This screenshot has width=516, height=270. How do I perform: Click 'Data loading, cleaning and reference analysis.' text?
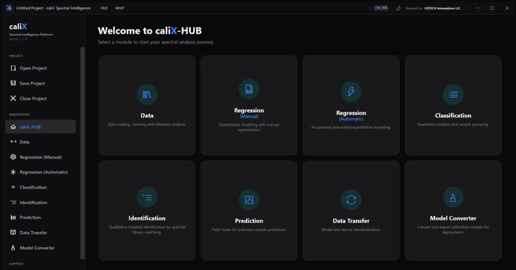(x=147, y=124)
